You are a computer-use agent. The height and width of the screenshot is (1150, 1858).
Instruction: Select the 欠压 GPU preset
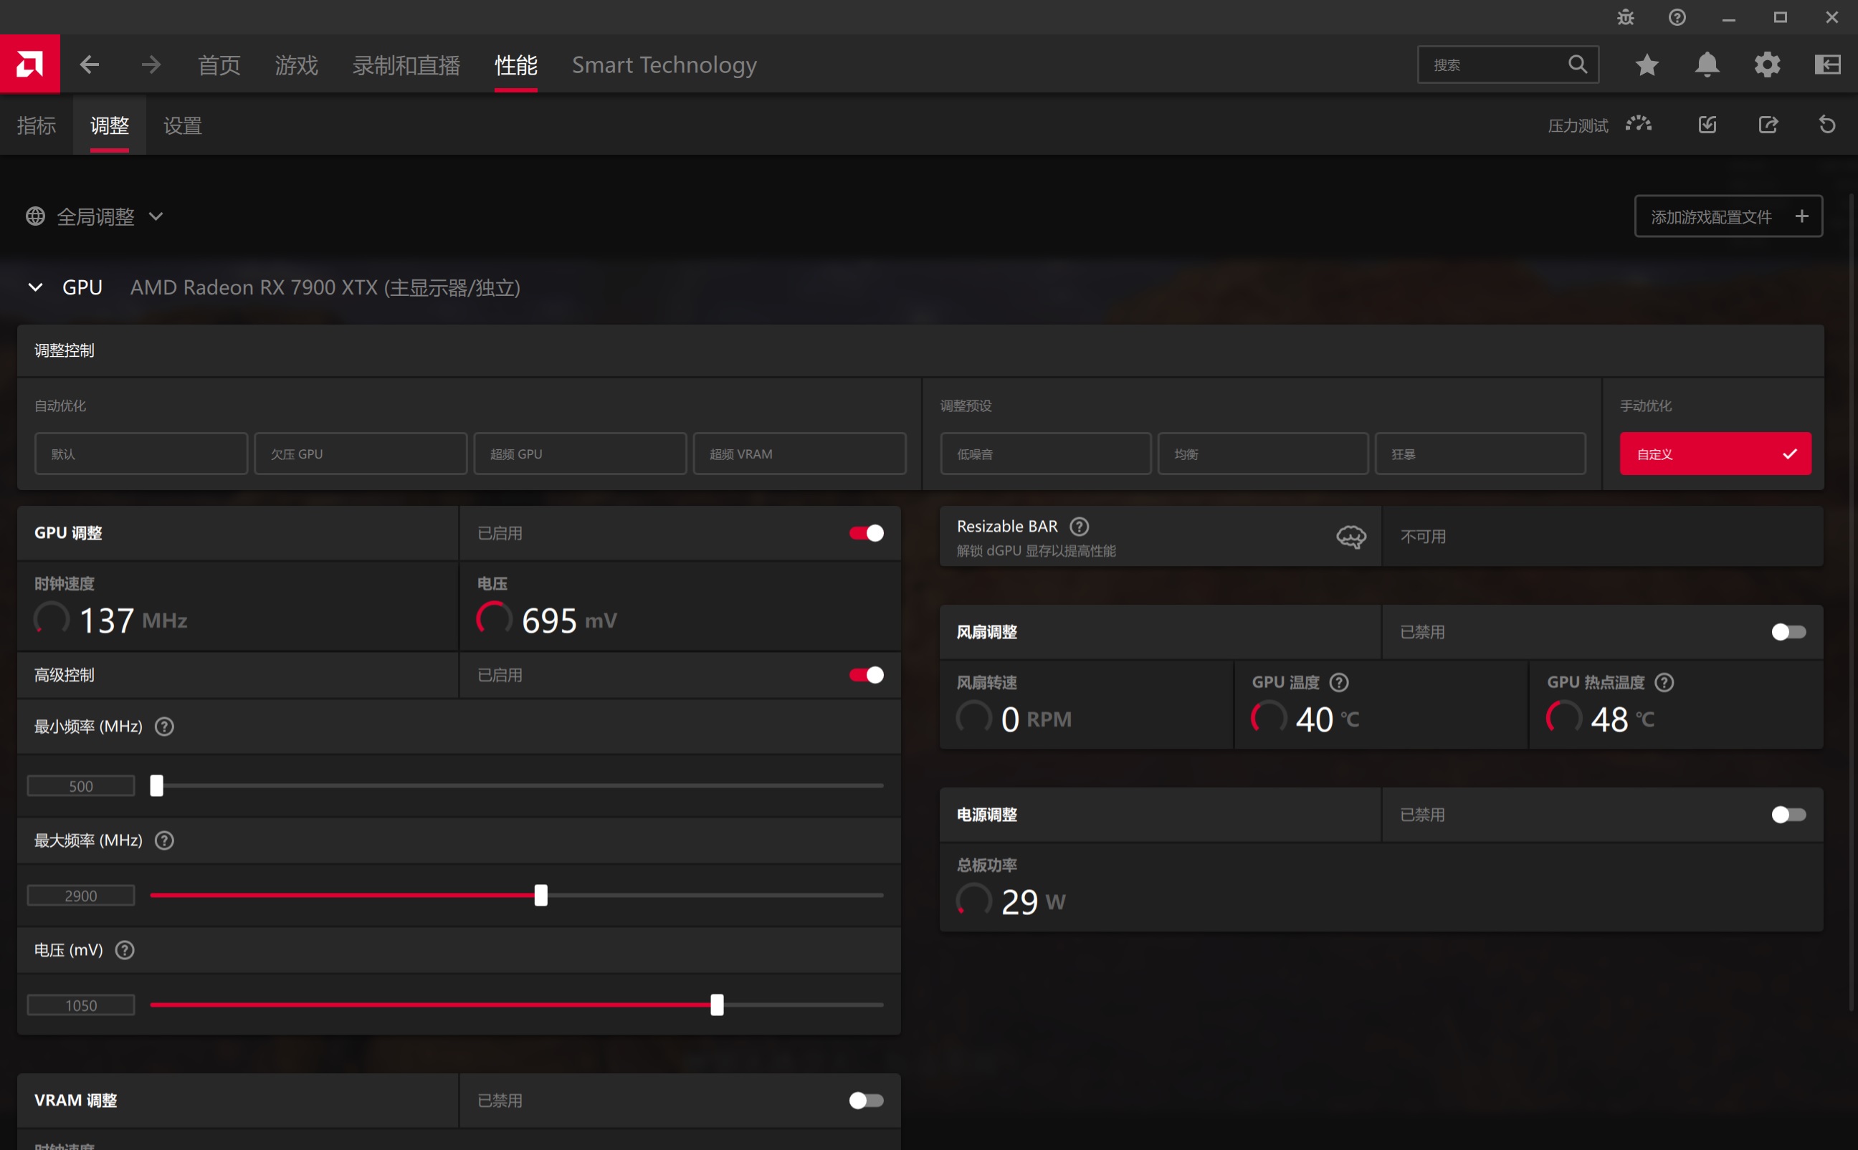pos(361,454)
